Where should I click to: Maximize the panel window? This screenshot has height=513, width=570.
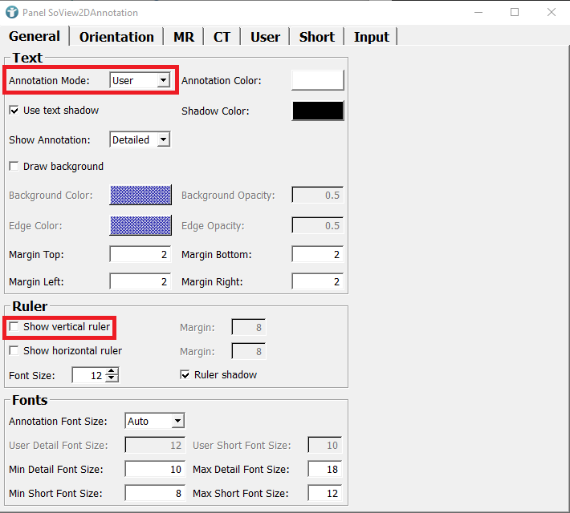(515, 12)
